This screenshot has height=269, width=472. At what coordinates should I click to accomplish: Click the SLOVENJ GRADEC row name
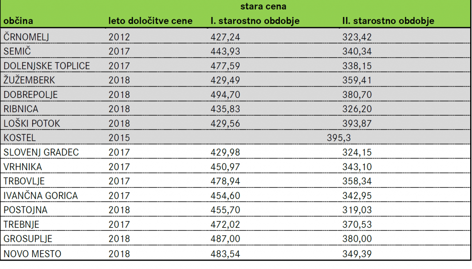pyautogui.click(x=41, y=152)
